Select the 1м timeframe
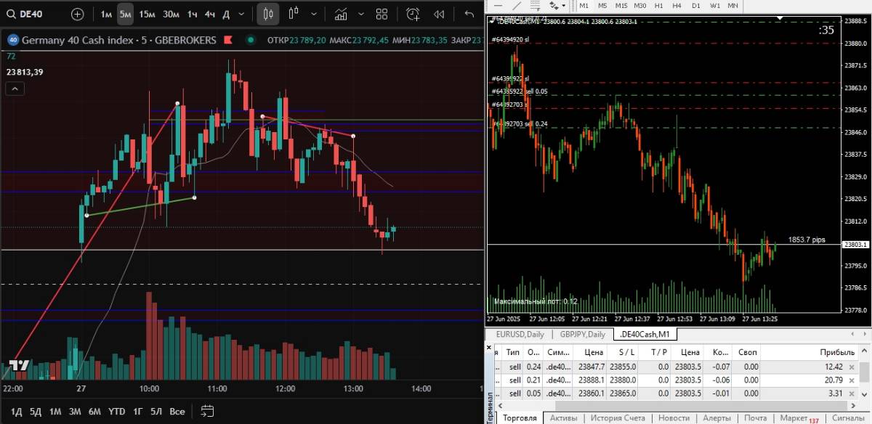Screen dimensions: 872x424 [106, 14]
